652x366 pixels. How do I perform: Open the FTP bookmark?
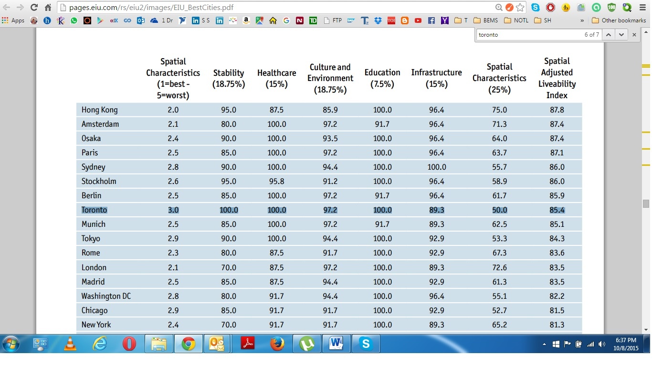333,20
